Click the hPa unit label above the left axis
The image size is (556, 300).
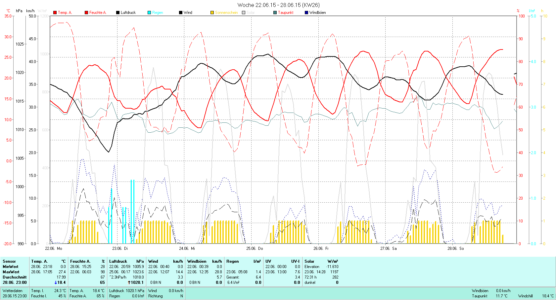(19, 11)
